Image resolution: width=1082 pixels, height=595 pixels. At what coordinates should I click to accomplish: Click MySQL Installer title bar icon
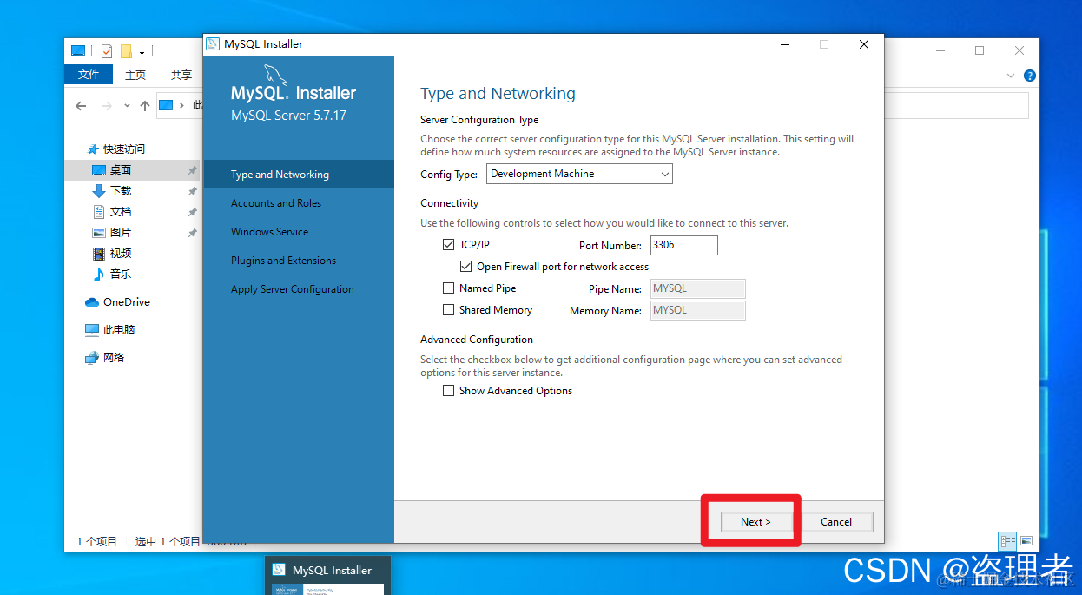pos(213,44)
